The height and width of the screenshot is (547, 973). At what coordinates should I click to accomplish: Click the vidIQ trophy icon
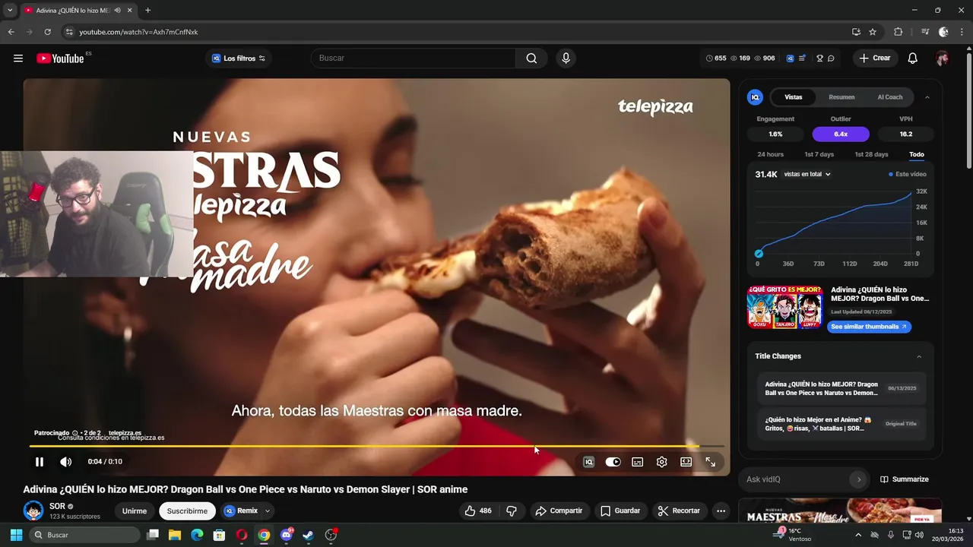pos(820,58)
